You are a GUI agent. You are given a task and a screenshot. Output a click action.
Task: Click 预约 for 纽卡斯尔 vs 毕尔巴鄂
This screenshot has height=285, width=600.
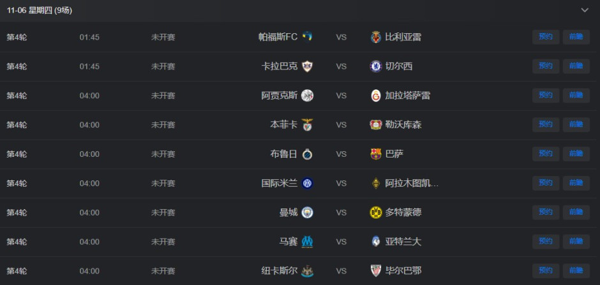546,271
